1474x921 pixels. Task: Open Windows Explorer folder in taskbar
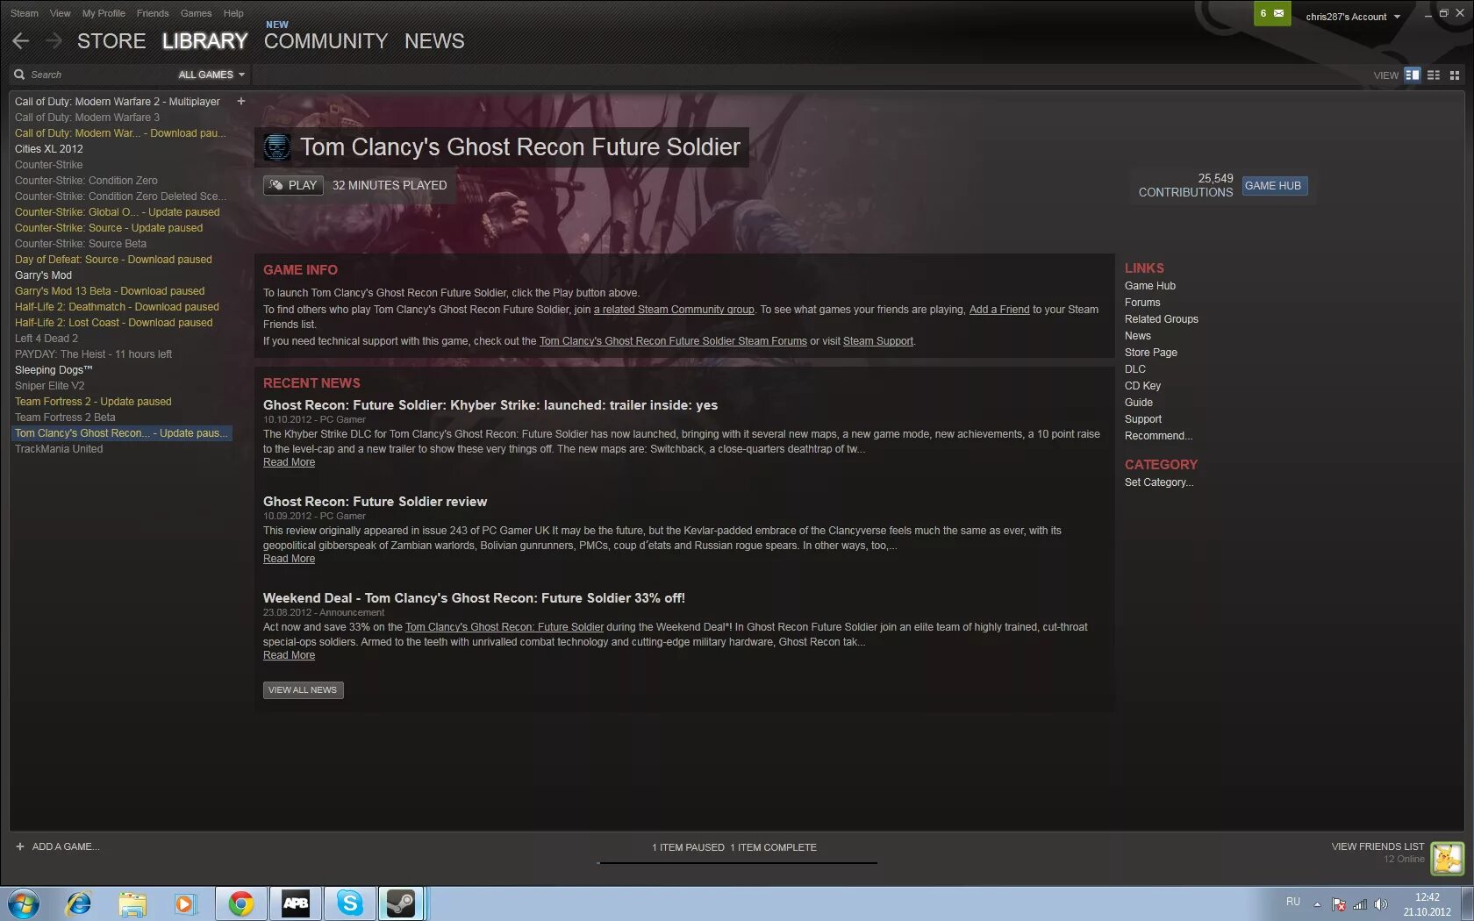(132, 903)
